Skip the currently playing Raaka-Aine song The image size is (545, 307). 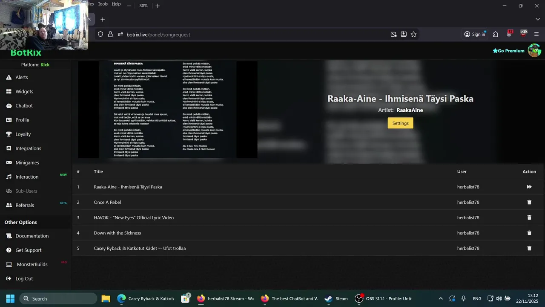coord(529,187)
